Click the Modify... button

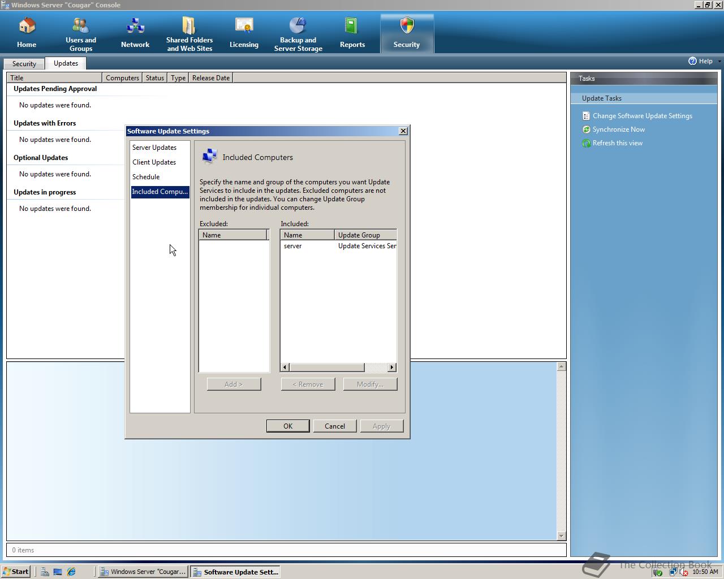pos(370,384)
